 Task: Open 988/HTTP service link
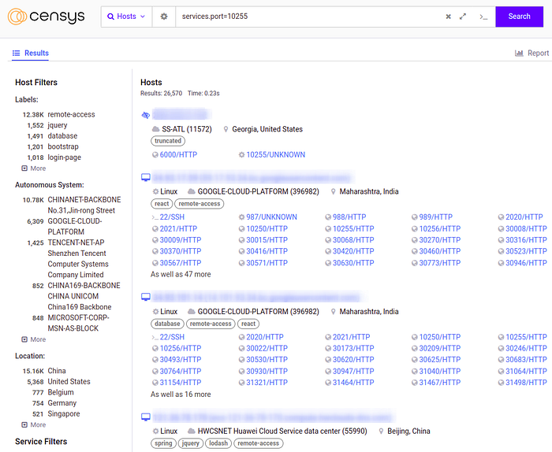345,217
